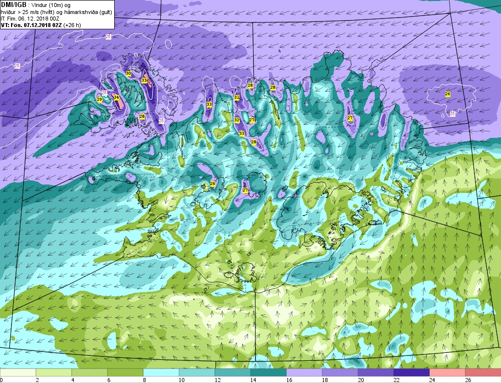Click the olive green 6–8 m/s legend swatch
This screenshot has width=501, height=383.
[x=125, y=372]
